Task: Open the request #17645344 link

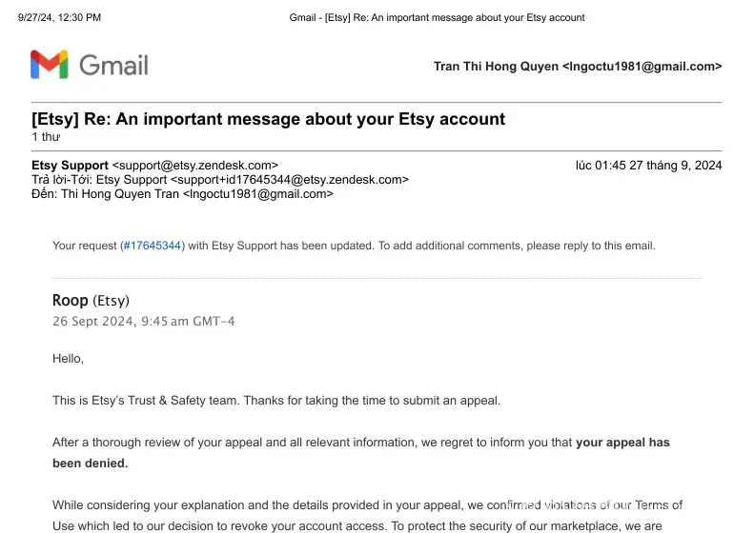Action: click(152, 246)
